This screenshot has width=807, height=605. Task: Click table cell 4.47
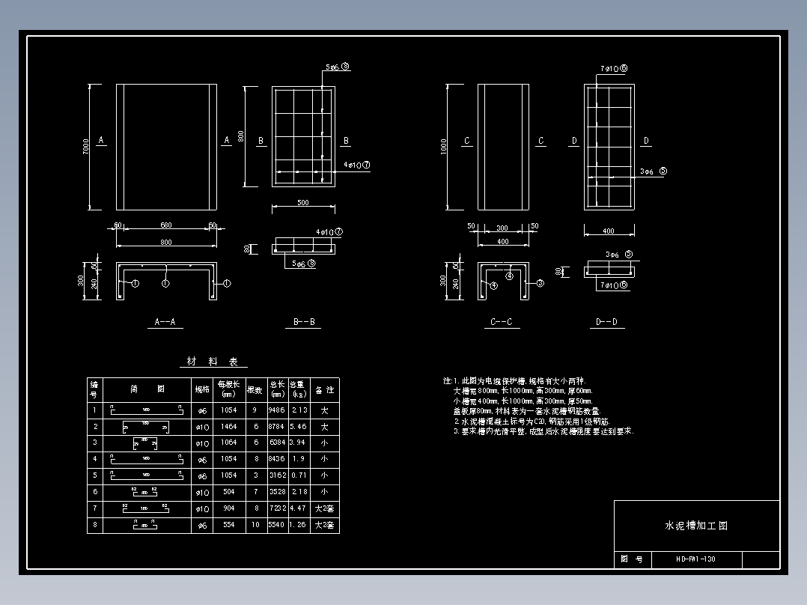(298, 508)
